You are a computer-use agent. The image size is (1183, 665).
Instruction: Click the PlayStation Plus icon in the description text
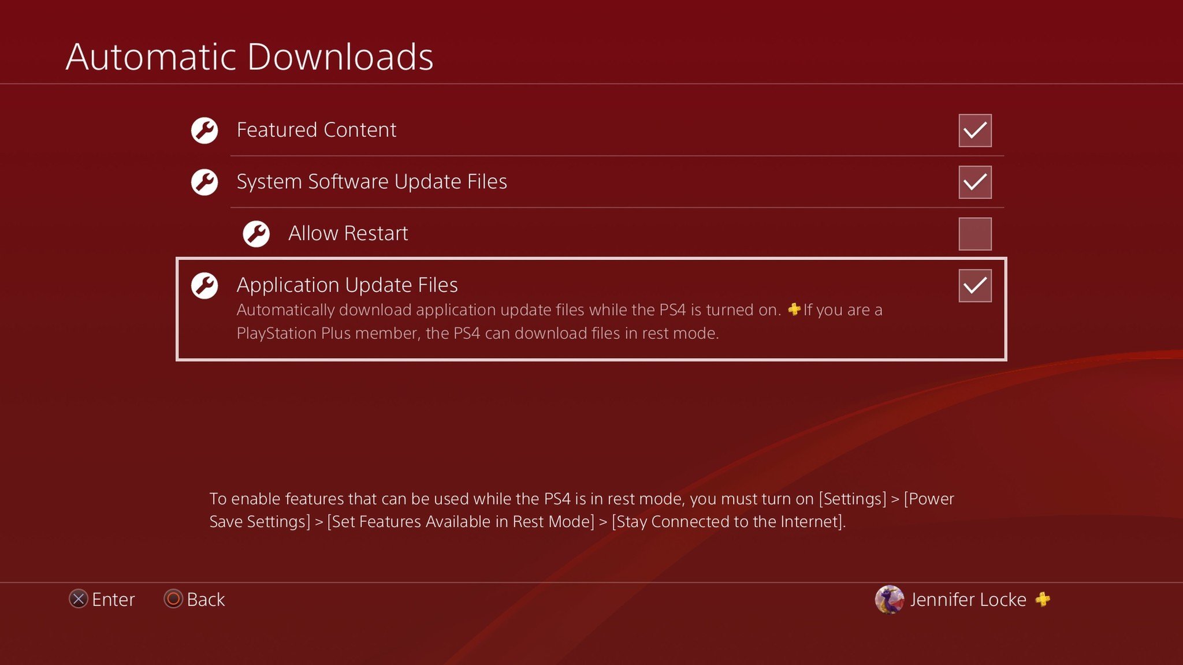click(x=794, y=309)
